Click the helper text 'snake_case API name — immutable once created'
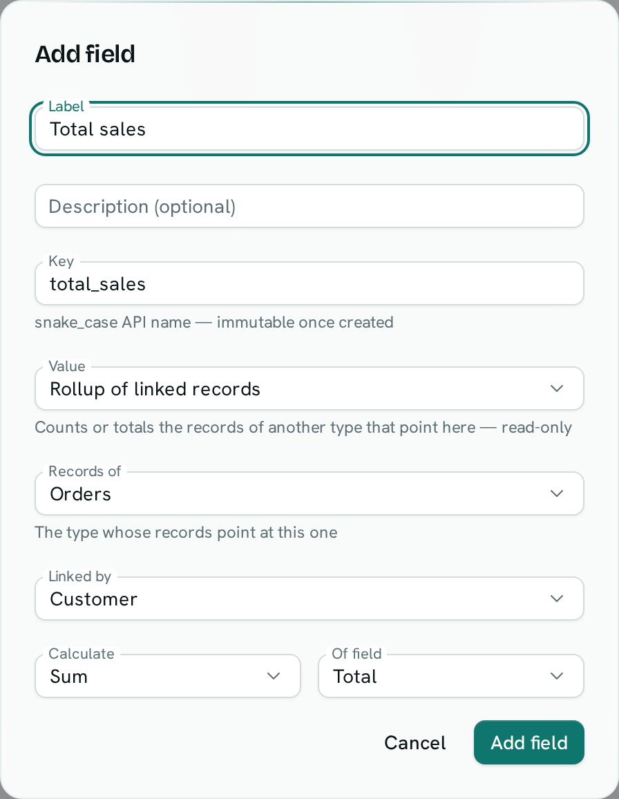The height and width of the screenshot is (799, 619). point(214,323)
